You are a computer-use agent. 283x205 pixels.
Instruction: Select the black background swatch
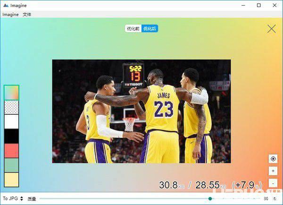pos(11,136)
